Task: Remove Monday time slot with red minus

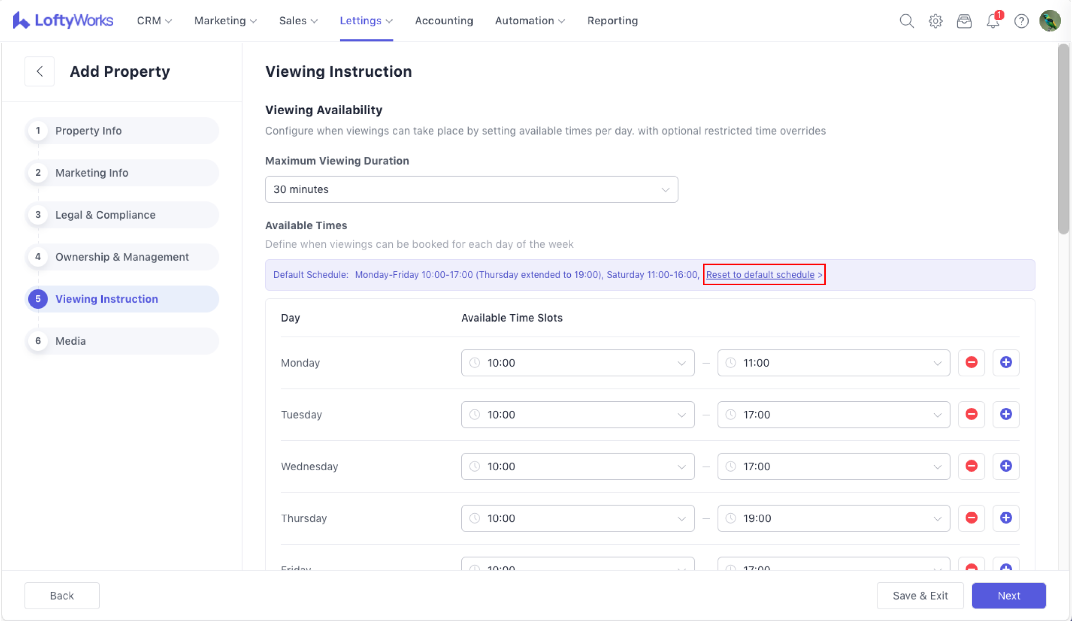Action: click(x=971, y=363)
